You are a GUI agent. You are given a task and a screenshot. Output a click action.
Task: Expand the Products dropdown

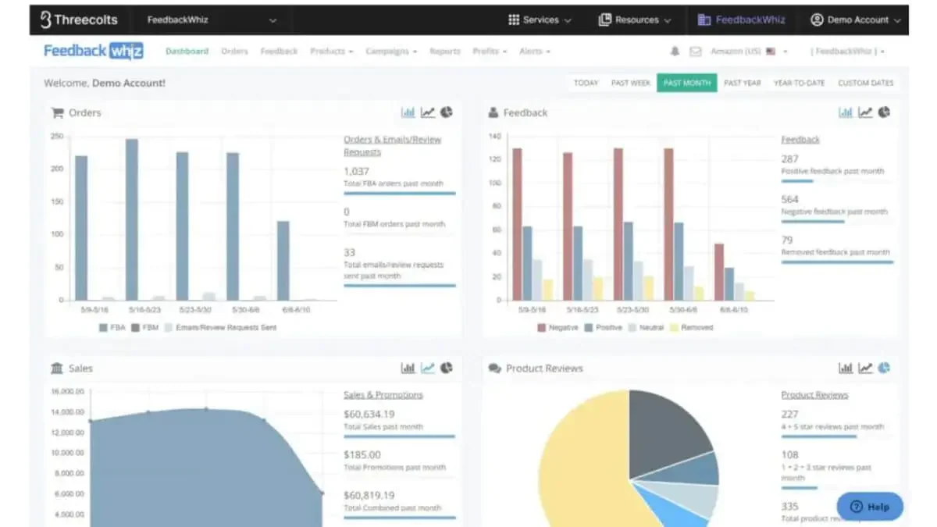pyautogui.click(x=332, y=52)
